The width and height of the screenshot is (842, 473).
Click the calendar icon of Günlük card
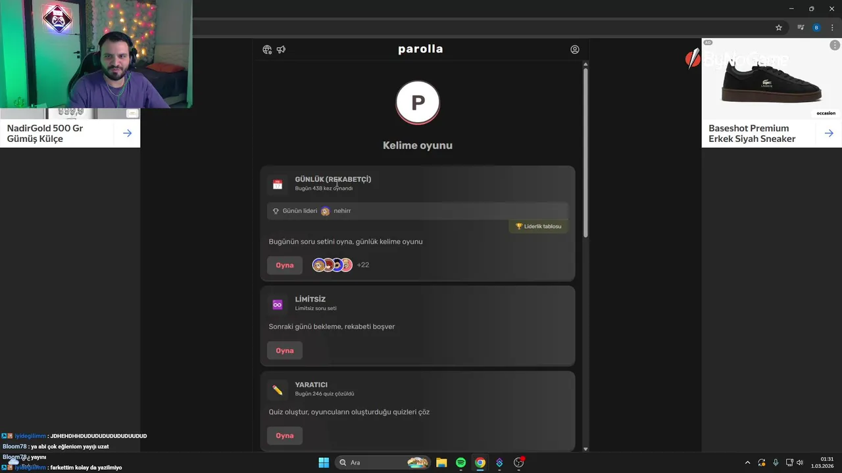coord(278,185)
